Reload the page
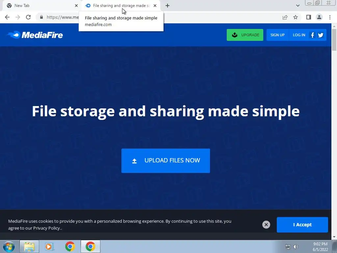This screenshot has width=337, height=253. 28,17
